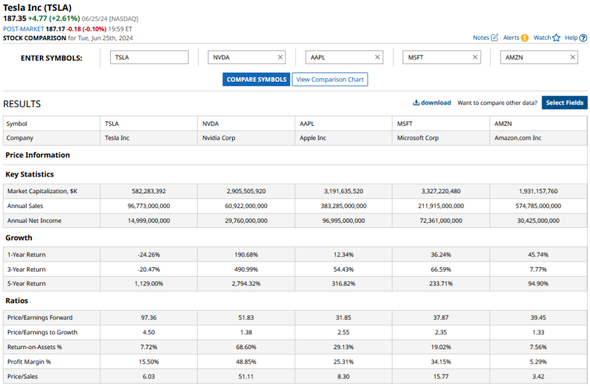This screenshot has height=386, width=590.
Task: Click the Price Information section header
Action: pos(37,155)
